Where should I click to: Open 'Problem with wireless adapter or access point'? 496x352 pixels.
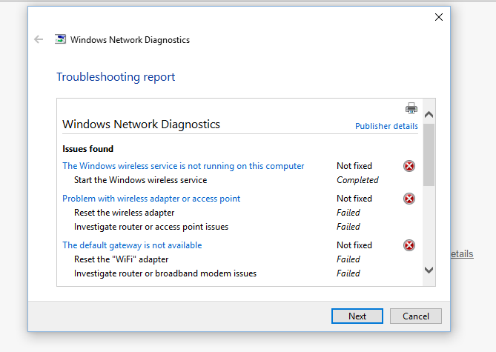coord(151,199)
